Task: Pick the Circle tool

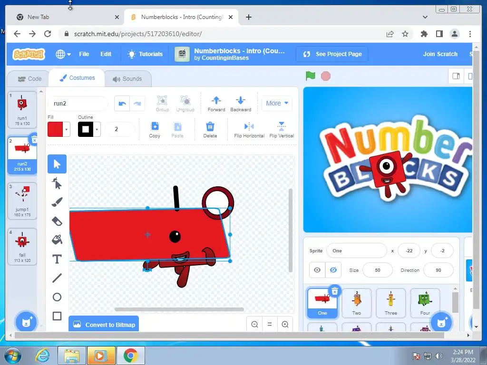Action: coord(57,297)
